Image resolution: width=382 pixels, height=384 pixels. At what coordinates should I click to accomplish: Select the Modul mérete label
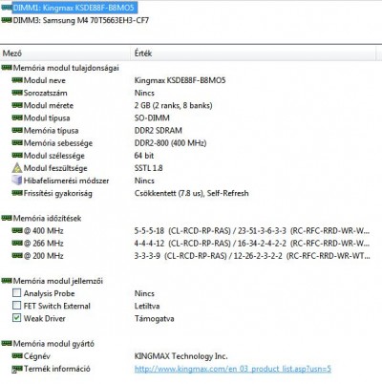[49, 105]
